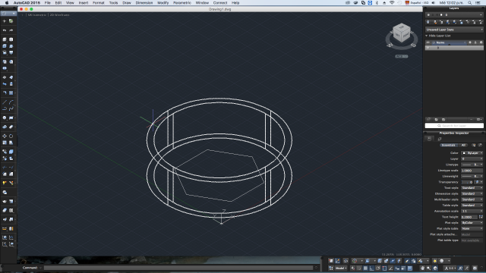Viewport: 486px width, 273px height.
Task: Toggle visibility eye of layer 0
Action: (x=428, y=48)
